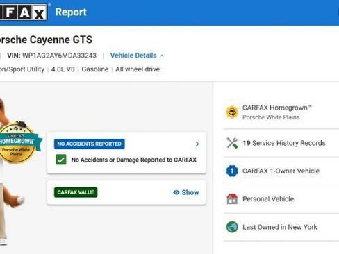Click the 4.0L V8 engine spec
The image size is (339, 254).
63,69
